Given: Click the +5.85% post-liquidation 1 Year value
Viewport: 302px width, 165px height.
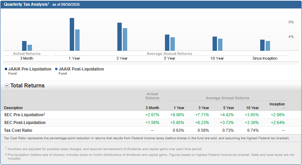Looking at the screenshot, I should (x=177, y=123).
